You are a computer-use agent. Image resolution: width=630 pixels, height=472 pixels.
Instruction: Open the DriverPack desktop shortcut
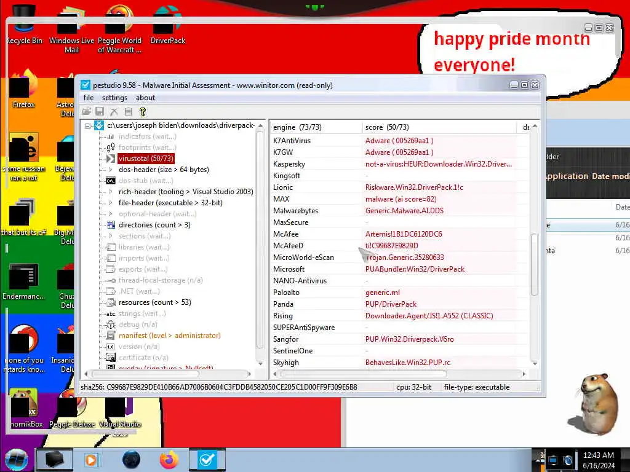pos(167,24)
